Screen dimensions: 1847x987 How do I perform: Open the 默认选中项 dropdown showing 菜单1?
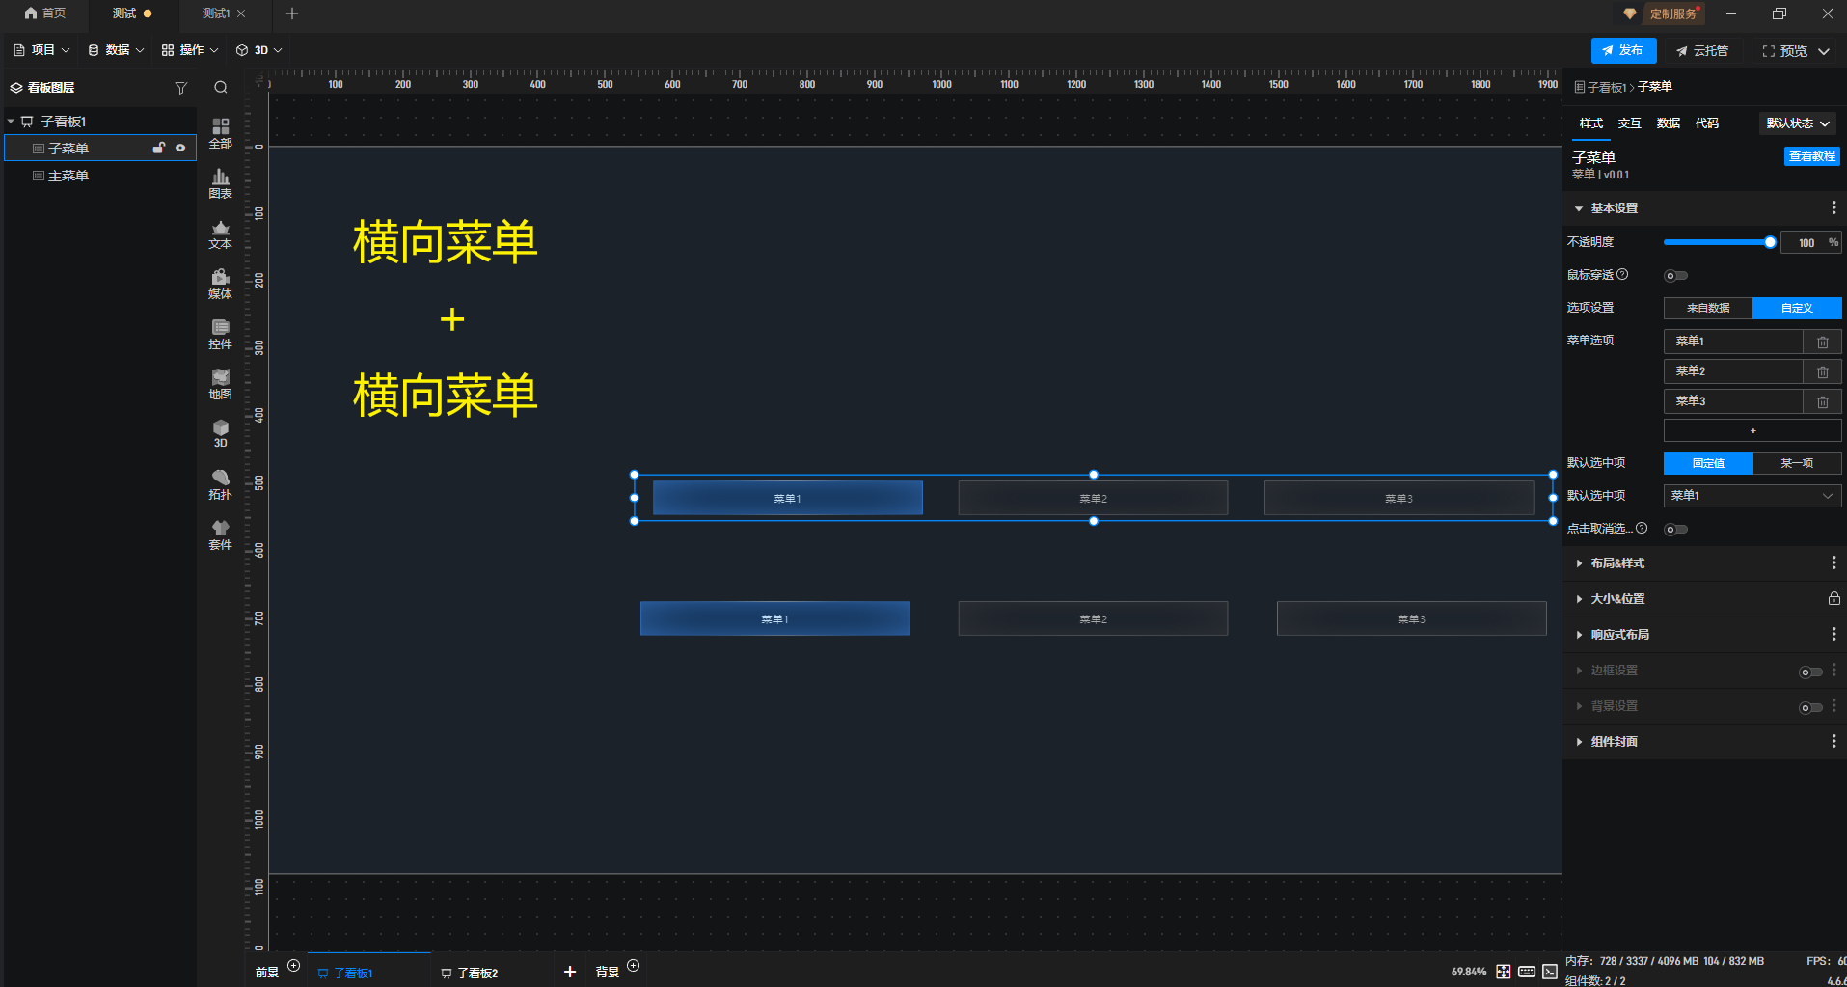(x=1752, y=496)
